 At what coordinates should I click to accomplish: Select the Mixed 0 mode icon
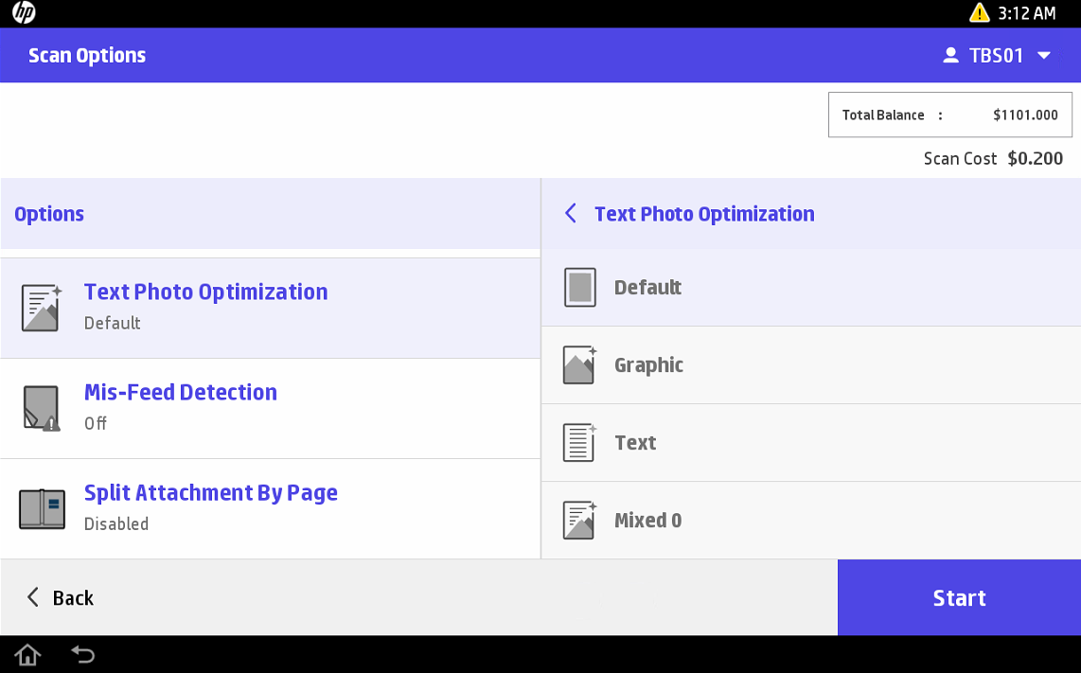click(x=579, y=521)
